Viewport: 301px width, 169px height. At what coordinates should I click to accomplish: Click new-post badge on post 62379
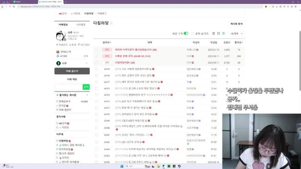click(x=153, y=69)
